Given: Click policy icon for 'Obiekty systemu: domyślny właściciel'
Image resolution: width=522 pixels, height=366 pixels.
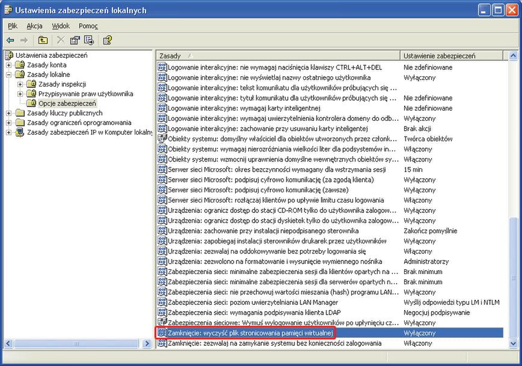Looking at the screenshot, I should click(162, 138).
